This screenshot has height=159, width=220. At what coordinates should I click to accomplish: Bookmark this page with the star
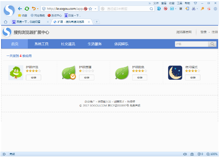90,9
